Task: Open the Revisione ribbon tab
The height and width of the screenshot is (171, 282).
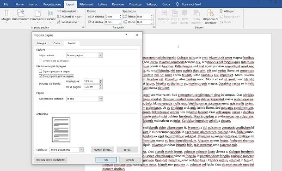Action: [x=118, y=4]
